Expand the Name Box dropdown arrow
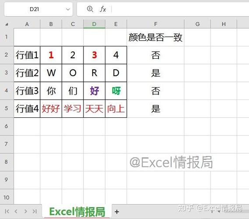249x219 pixels. point(68,9)
